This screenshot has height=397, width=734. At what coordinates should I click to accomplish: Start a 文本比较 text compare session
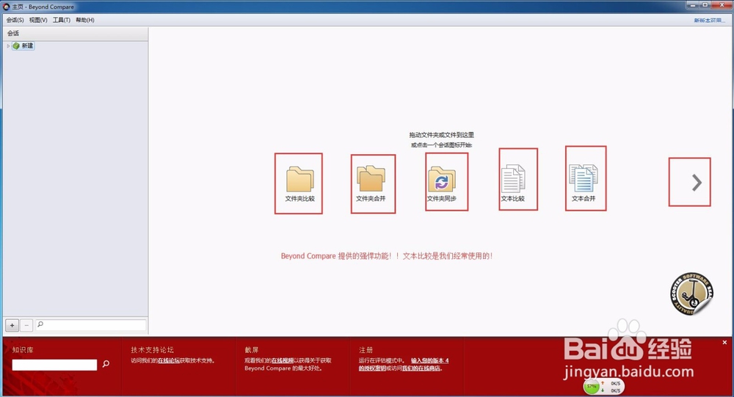point(513,183)
